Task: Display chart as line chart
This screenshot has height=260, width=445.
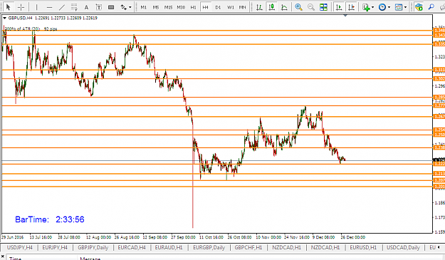Action: tap(284, 7)
